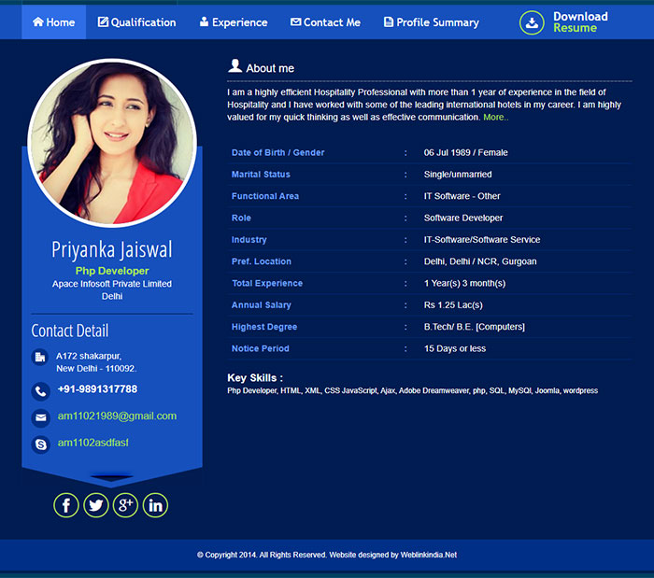Expand About me text via More link

tap(495, 118)
